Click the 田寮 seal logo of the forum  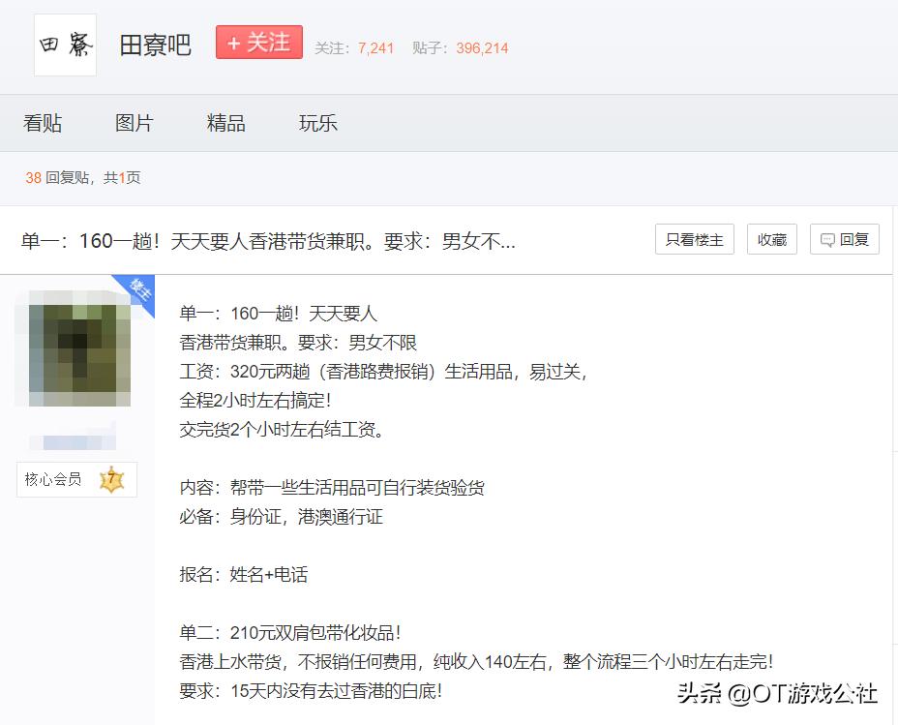64,44
